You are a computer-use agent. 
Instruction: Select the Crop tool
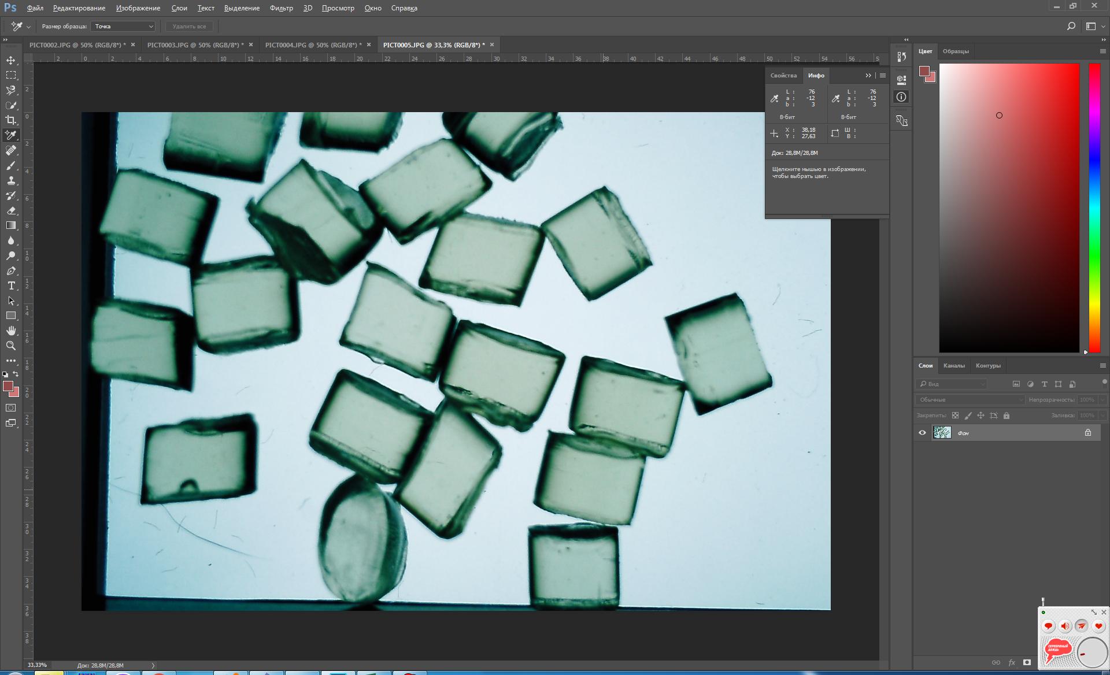[x=11, y=120]
